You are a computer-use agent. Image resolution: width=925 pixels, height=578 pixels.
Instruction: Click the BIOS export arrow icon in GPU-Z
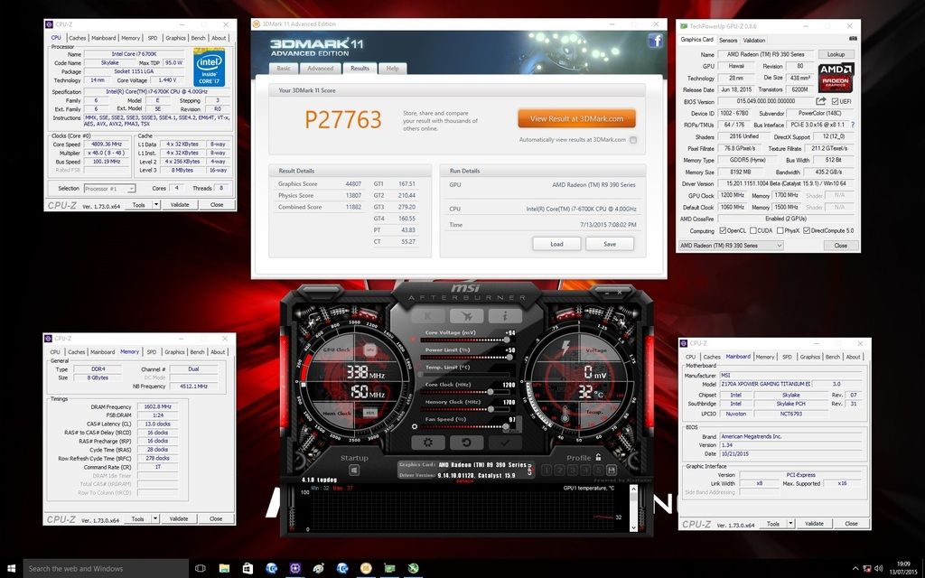[820, 101]
